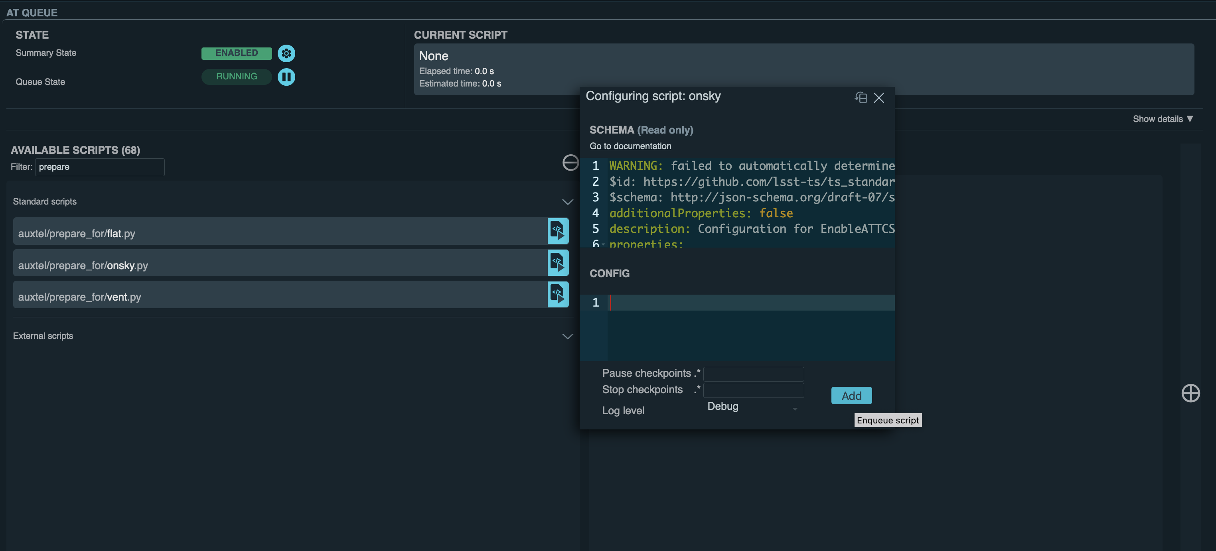Screen dimensions: 1216x551
Task: Click Add to enqueue script
Action: (851, 396)
